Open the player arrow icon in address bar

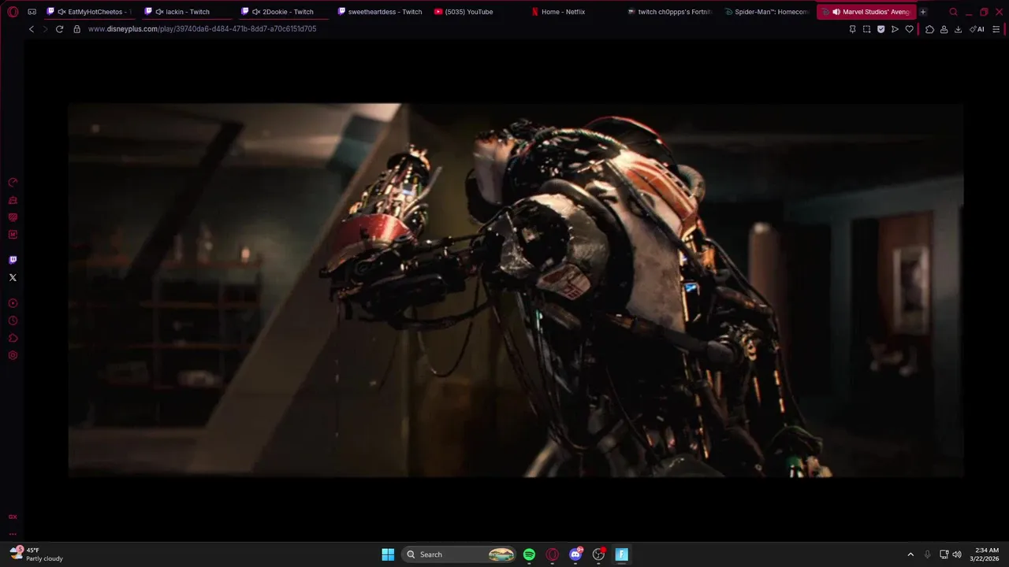(x=895, y=29)
